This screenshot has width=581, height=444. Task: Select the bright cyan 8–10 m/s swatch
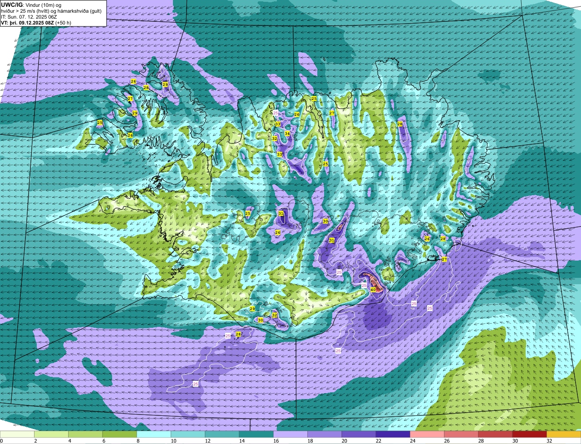pos(154,434)
